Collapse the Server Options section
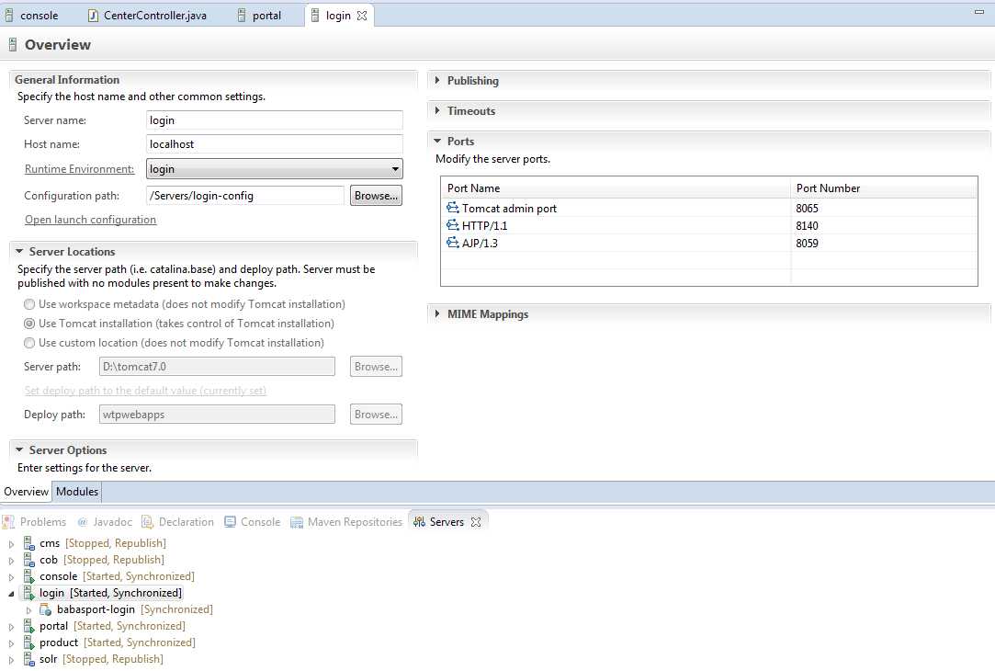The width and height of the screenshot is (995, 671). [19, 449]
